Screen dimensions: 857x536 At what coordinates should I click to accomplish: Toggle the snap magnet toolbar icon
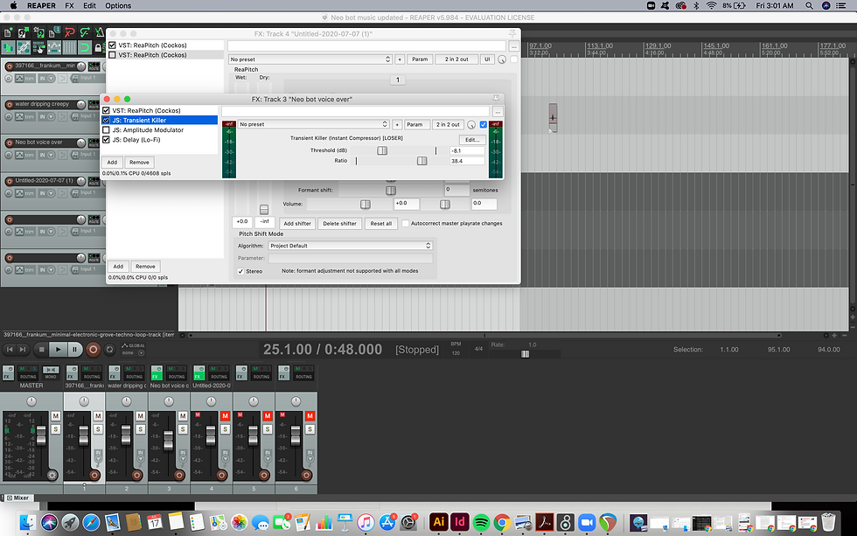coord(85,48)
